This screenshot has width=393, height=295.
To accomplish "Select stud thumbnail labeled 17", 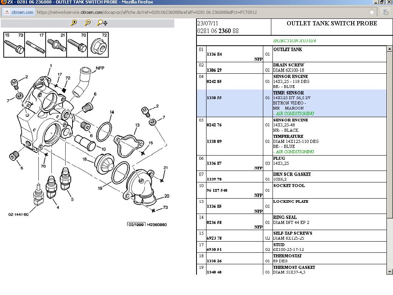I will pyautogui.click(x=35, y=45).
